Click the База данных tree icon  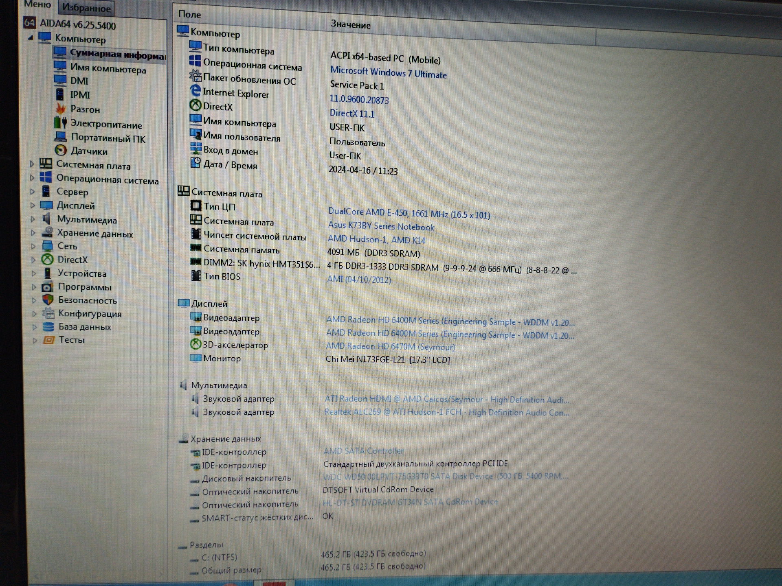pyautogui.click(x=48, y=326)
